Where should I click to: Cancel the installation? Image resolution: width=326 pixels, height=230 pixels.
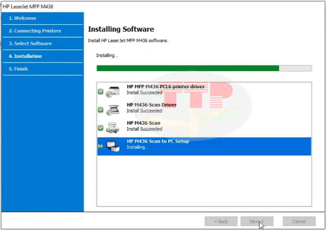pyautogui.click(x=299, y=221)
